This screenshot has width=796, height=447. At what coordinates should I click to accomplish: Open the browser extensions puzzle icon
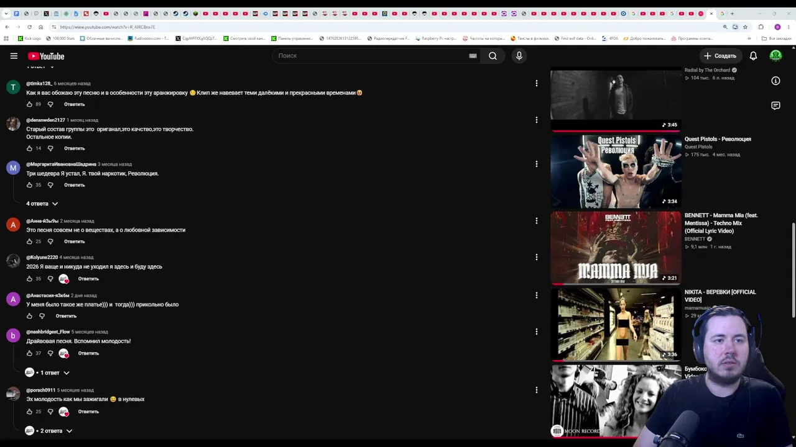point(761,27)
